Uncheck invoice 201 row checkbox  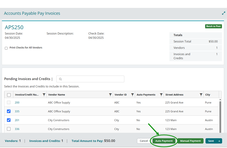(9, 120)
